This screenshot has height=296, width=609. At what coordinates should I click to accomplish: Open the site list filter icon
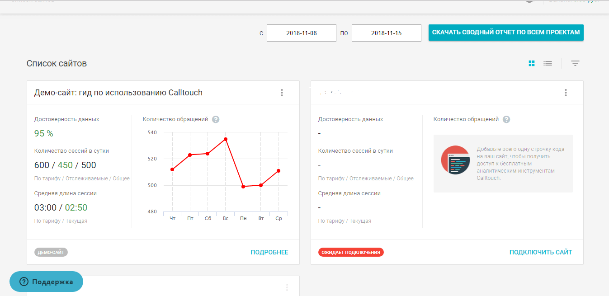(575, 63)
